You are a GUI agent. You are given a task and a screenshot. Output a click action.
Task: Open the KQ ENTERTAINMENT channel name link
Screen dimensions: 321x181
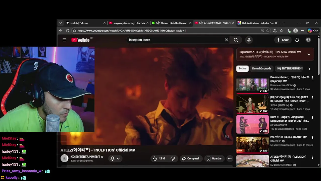85,157
